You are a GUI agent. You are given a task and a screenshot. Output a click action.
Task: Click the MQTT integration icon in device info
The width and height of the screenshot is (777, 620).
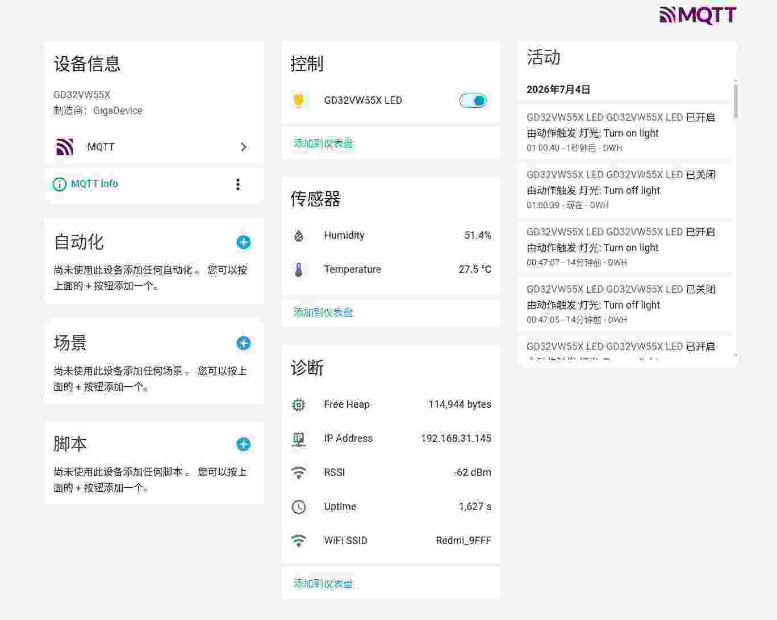pyautogui.click(x=64, y=147)
